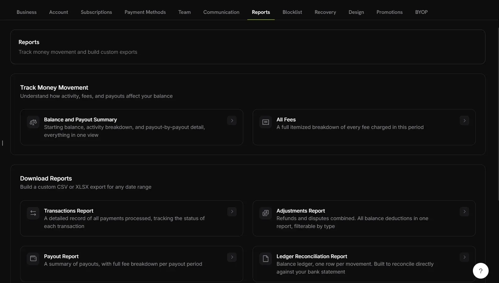
Task: Open the Adjustments Report chevron arrow
Action: point(464,212)
